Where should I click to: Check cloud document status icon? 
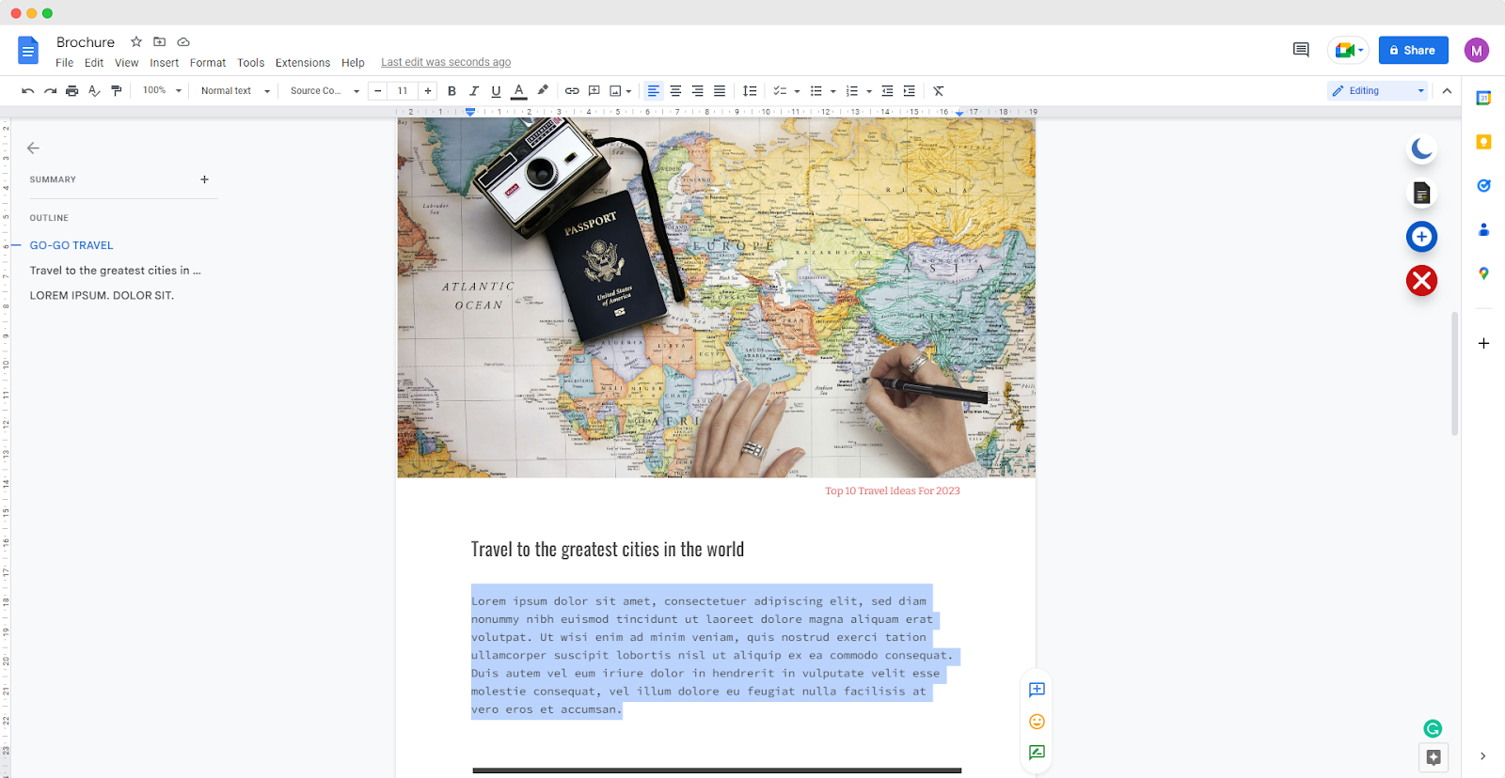pos(183,42)
